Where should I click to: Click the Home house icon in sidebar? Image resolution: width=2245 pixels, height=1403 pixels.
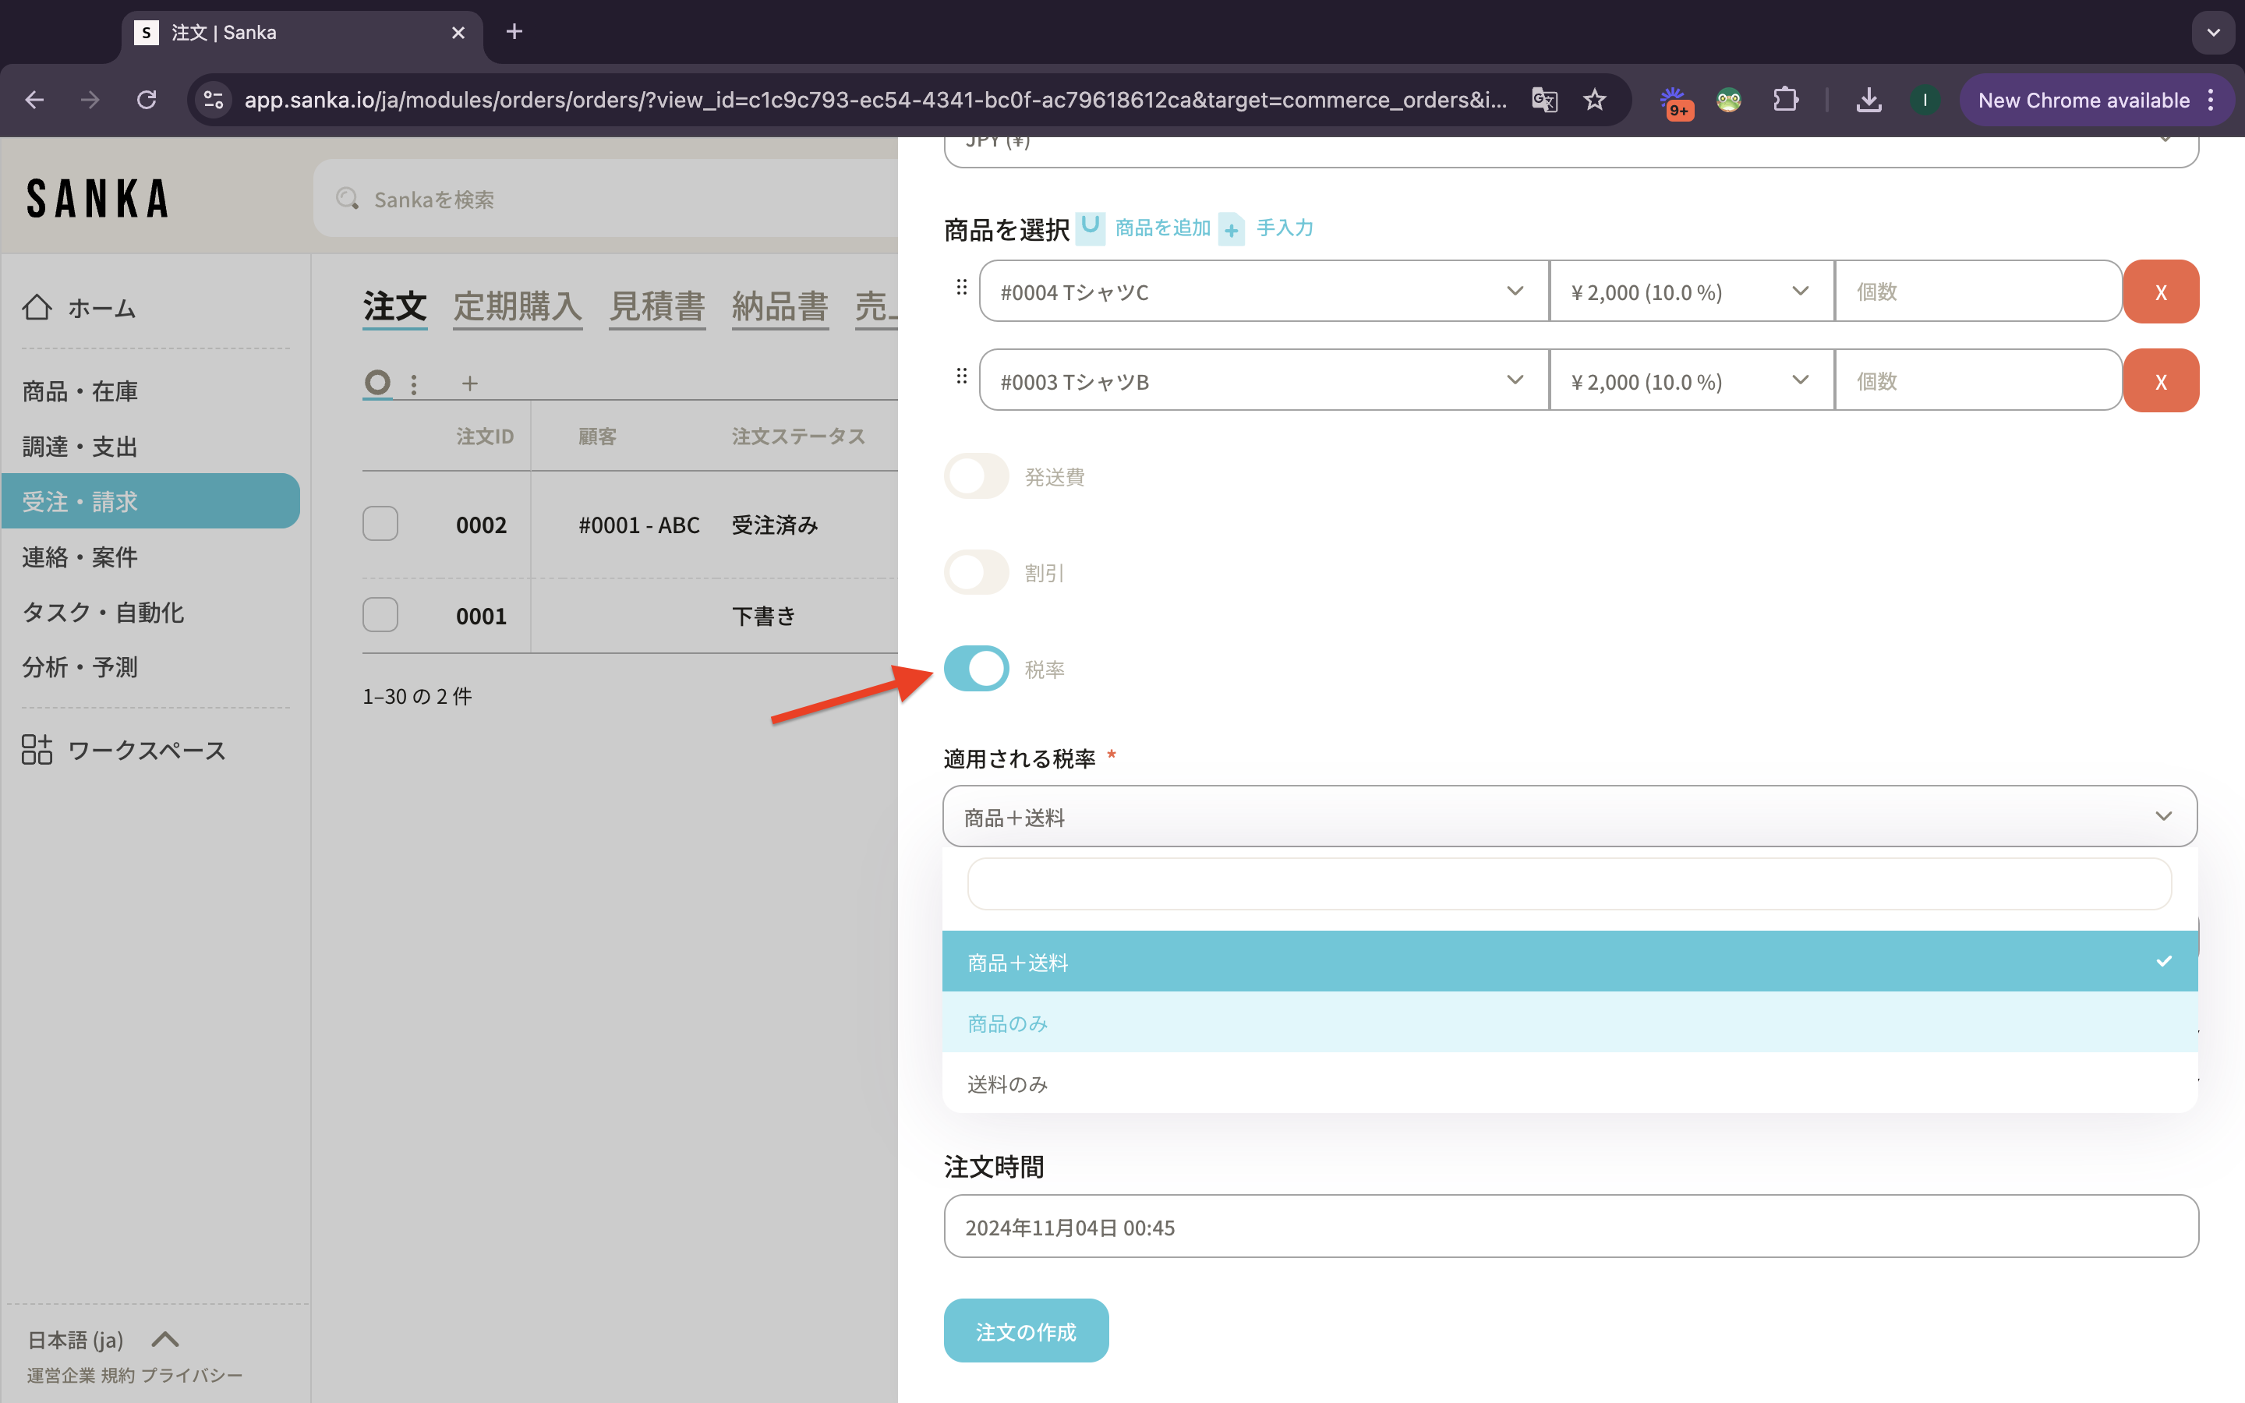tap(37, 307)
